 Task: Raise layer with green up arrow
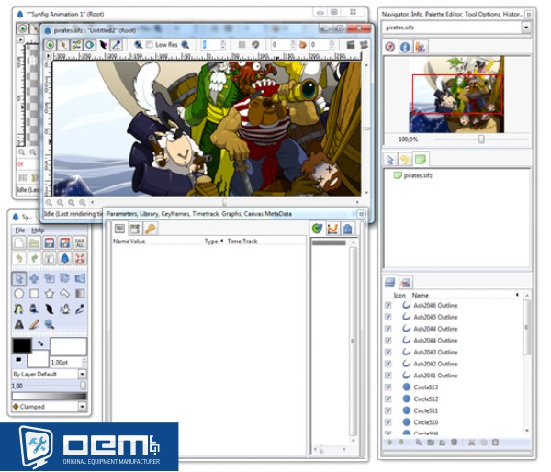[389, 443]
